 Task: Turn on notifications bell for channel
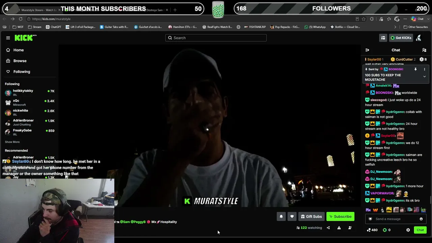[x=281, y=217]
